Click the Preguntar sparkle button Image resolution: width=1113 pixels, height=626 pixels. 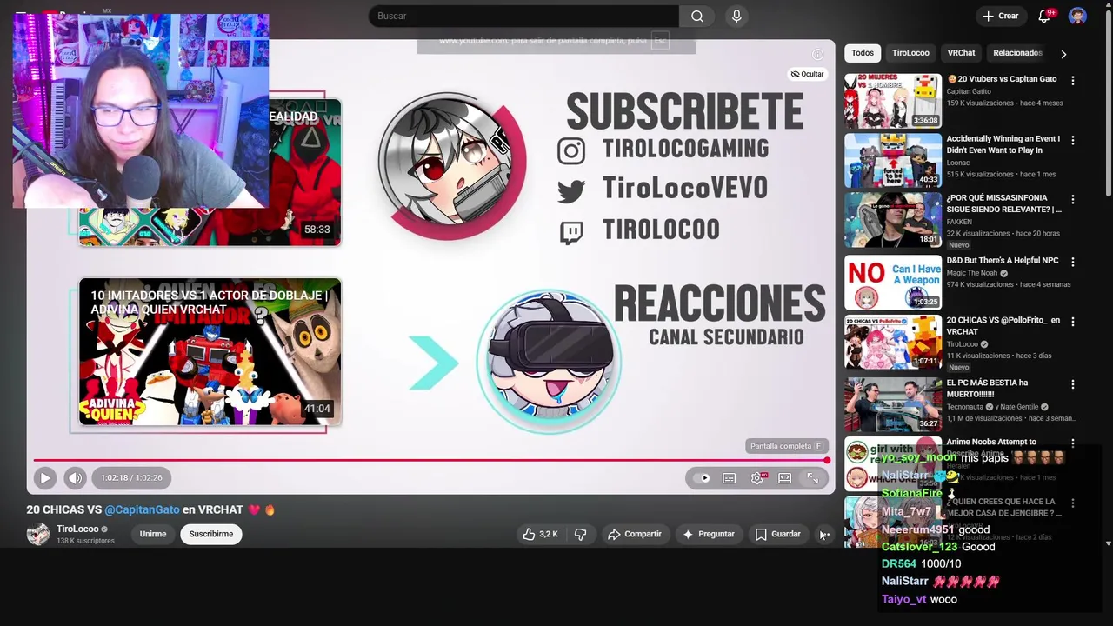pyautogui.click(x=709, y=534)
